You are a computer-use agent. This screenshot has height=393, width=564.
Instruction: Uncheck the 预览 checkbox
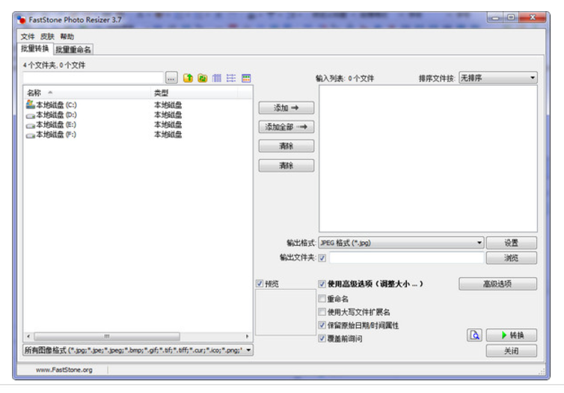coord(260,283)
